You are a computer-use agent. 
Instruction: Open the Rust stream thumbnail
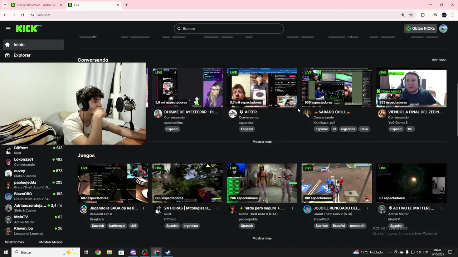[187, 183]
